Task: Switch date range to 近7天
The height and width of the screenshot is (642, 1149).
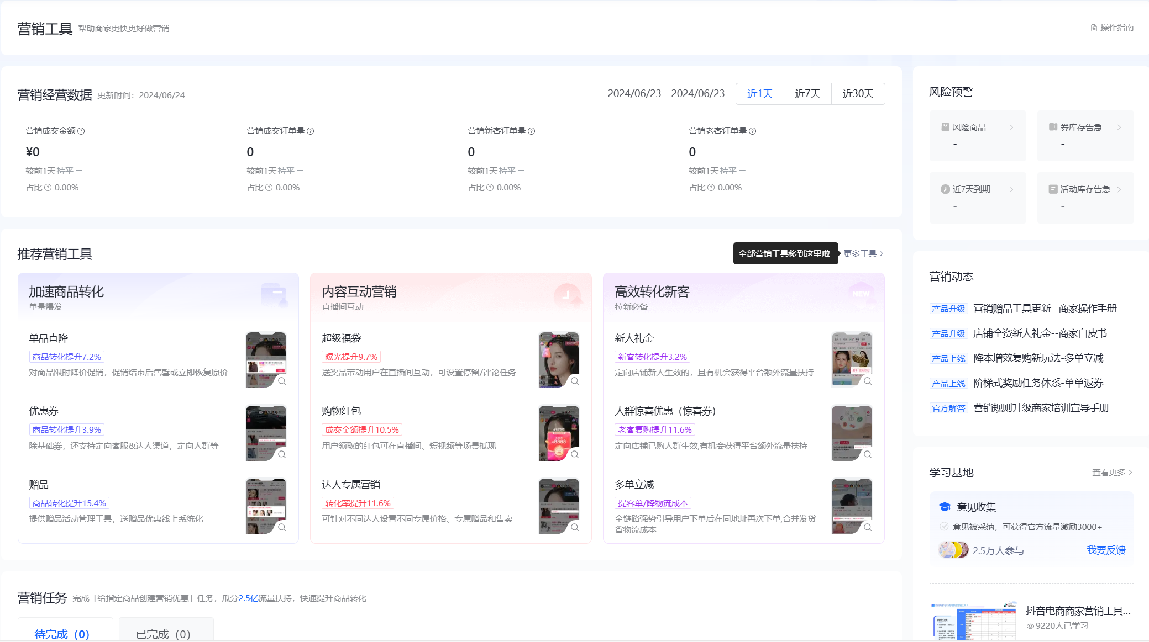Action: (x=807, y=94)
